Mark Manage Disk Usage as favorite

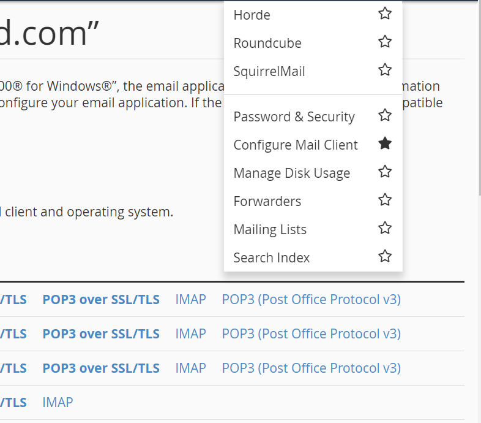point(384,172)
